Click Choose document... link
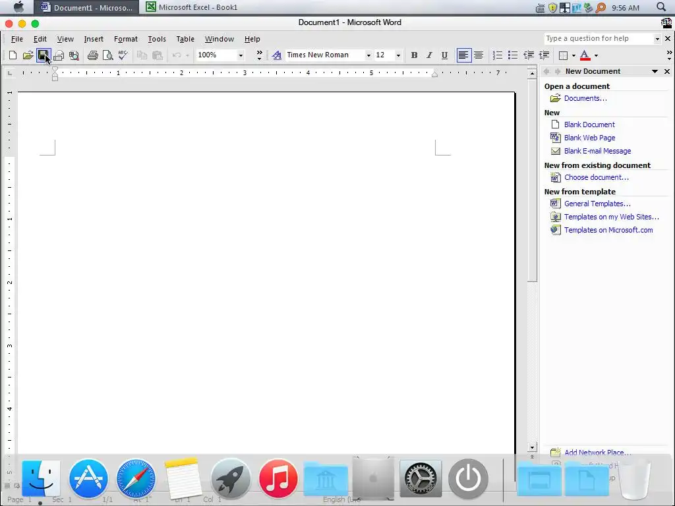Viewport: 675px width, 506px height. tap(596, 177)
